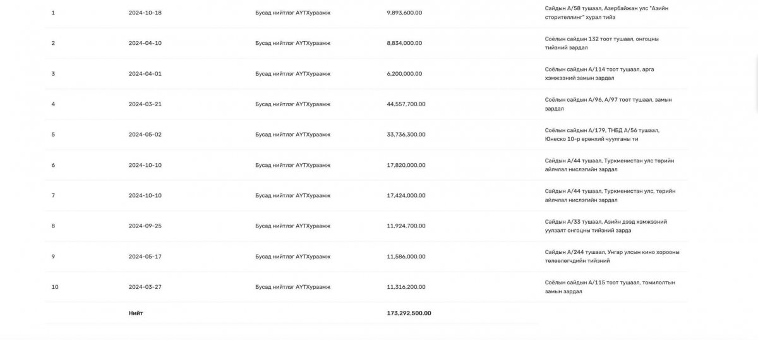
Task: Select the amount 6,200,000.00
Action: pos(404,73)
